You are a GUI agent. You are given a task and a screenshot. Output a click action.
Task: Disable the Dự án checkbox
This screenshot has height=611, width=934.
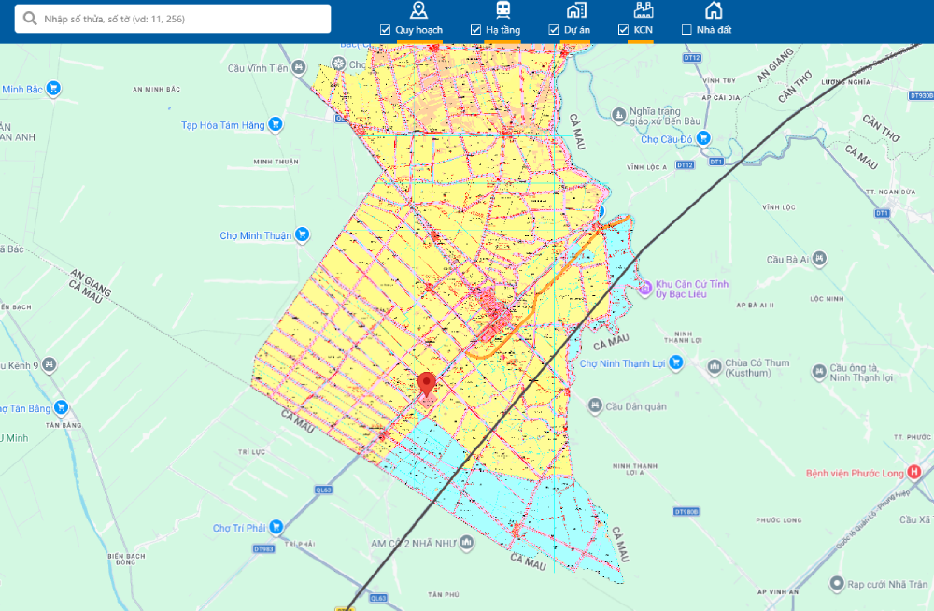click(x=554, y=30)
